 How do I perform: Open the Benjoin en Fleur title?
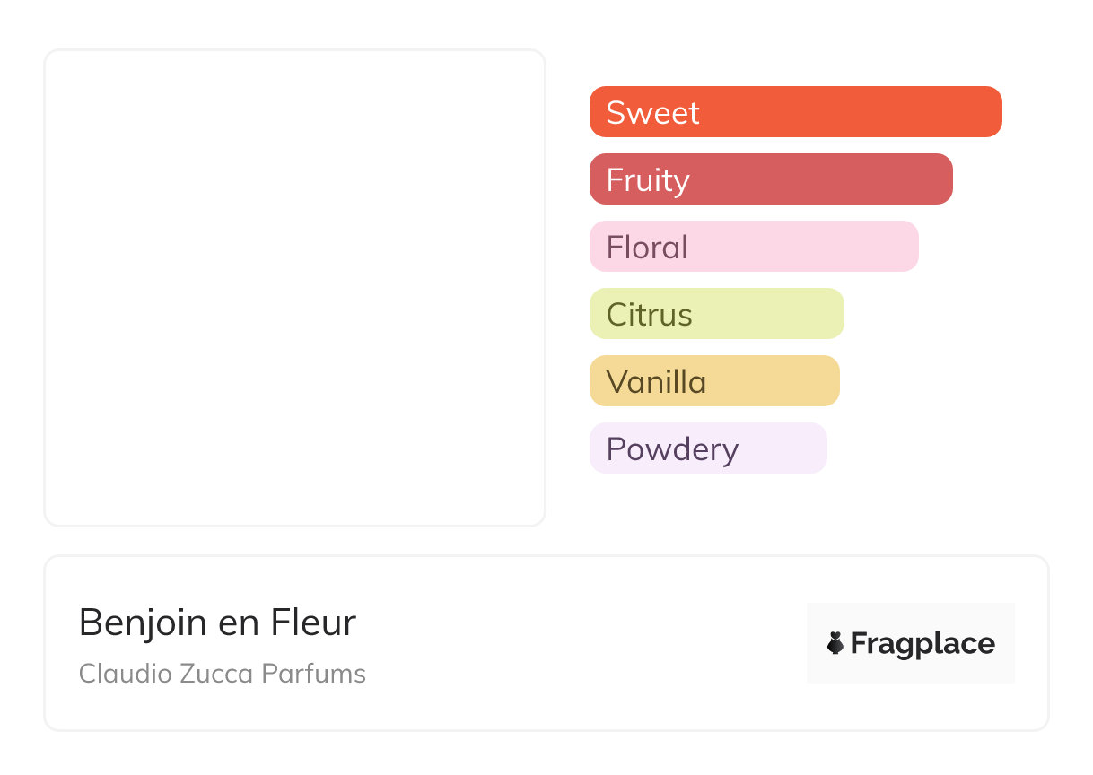[217, 623]
